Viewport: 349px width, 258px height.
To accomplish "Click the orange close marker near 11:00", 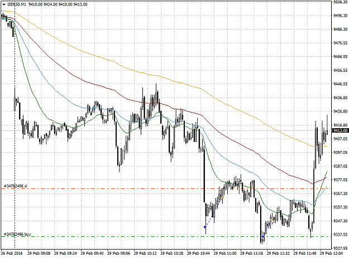I will click(x=223, y=197).
